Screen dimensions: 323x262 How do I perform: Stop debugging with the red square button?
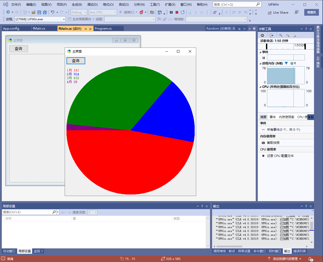tap(177, 12)
